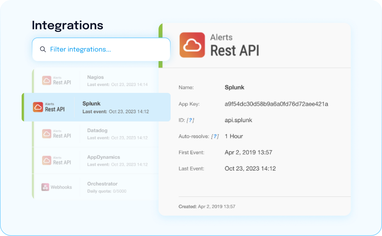Click the large Rest API logo in details header
The width and height of the screenshot is (382, 236).
[192, 45]
